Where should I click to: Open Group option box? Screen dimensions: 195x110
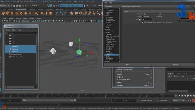[151, 74]
